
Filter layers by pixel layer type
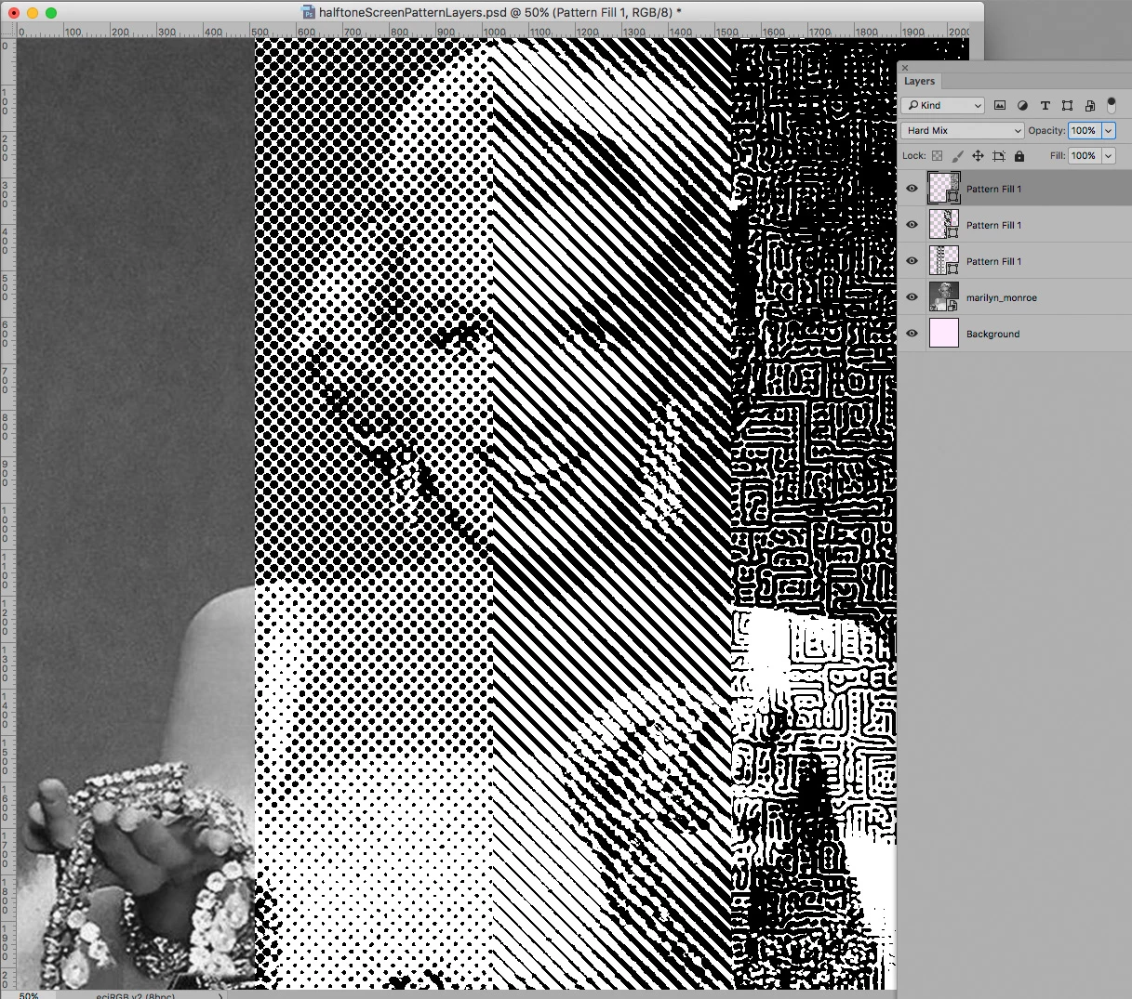pos(1000,106)
